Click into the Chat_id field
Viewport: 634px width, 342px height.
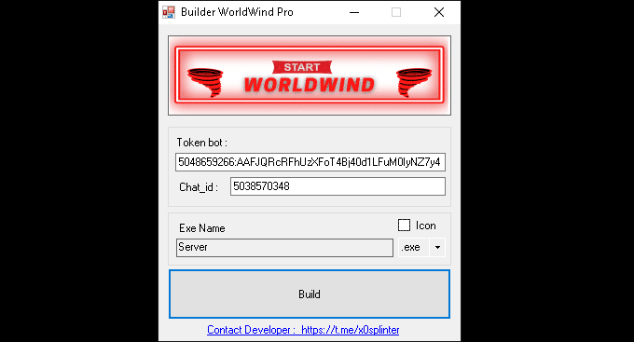tap(338, 186)
